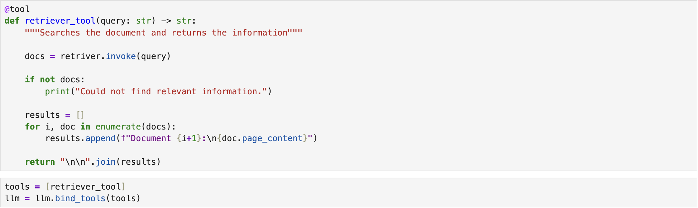
Task: Click the 'def' keyword
Action: [12, 21]
